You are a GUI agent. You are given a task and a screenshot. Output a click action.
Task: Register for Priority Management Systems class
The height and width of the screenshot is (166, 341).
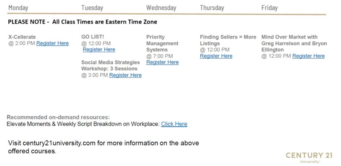pos(163,62)
